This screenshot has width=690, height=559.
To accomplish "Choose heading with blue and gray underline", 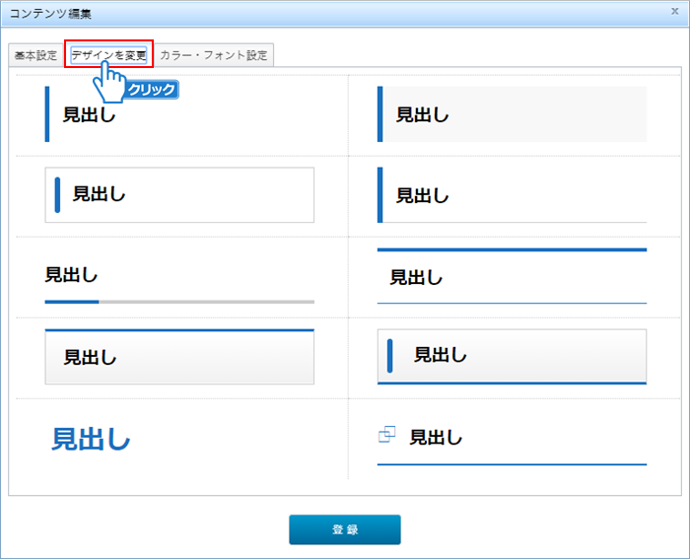I will tap(179, 281).
